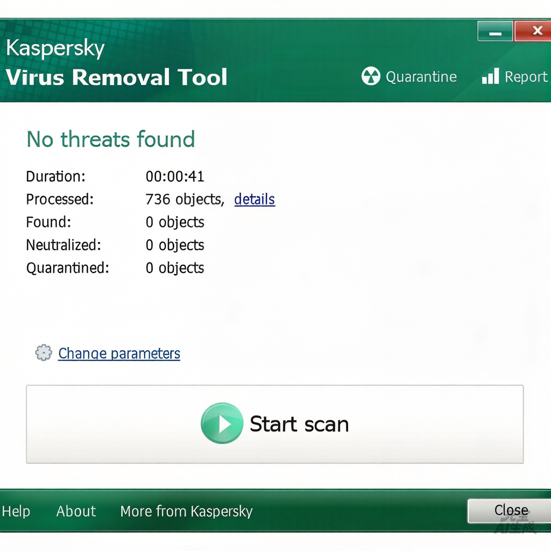This screenshot has height=551, width=551.
Task: Click the Quarantined: label
Action: coord(68,268)
